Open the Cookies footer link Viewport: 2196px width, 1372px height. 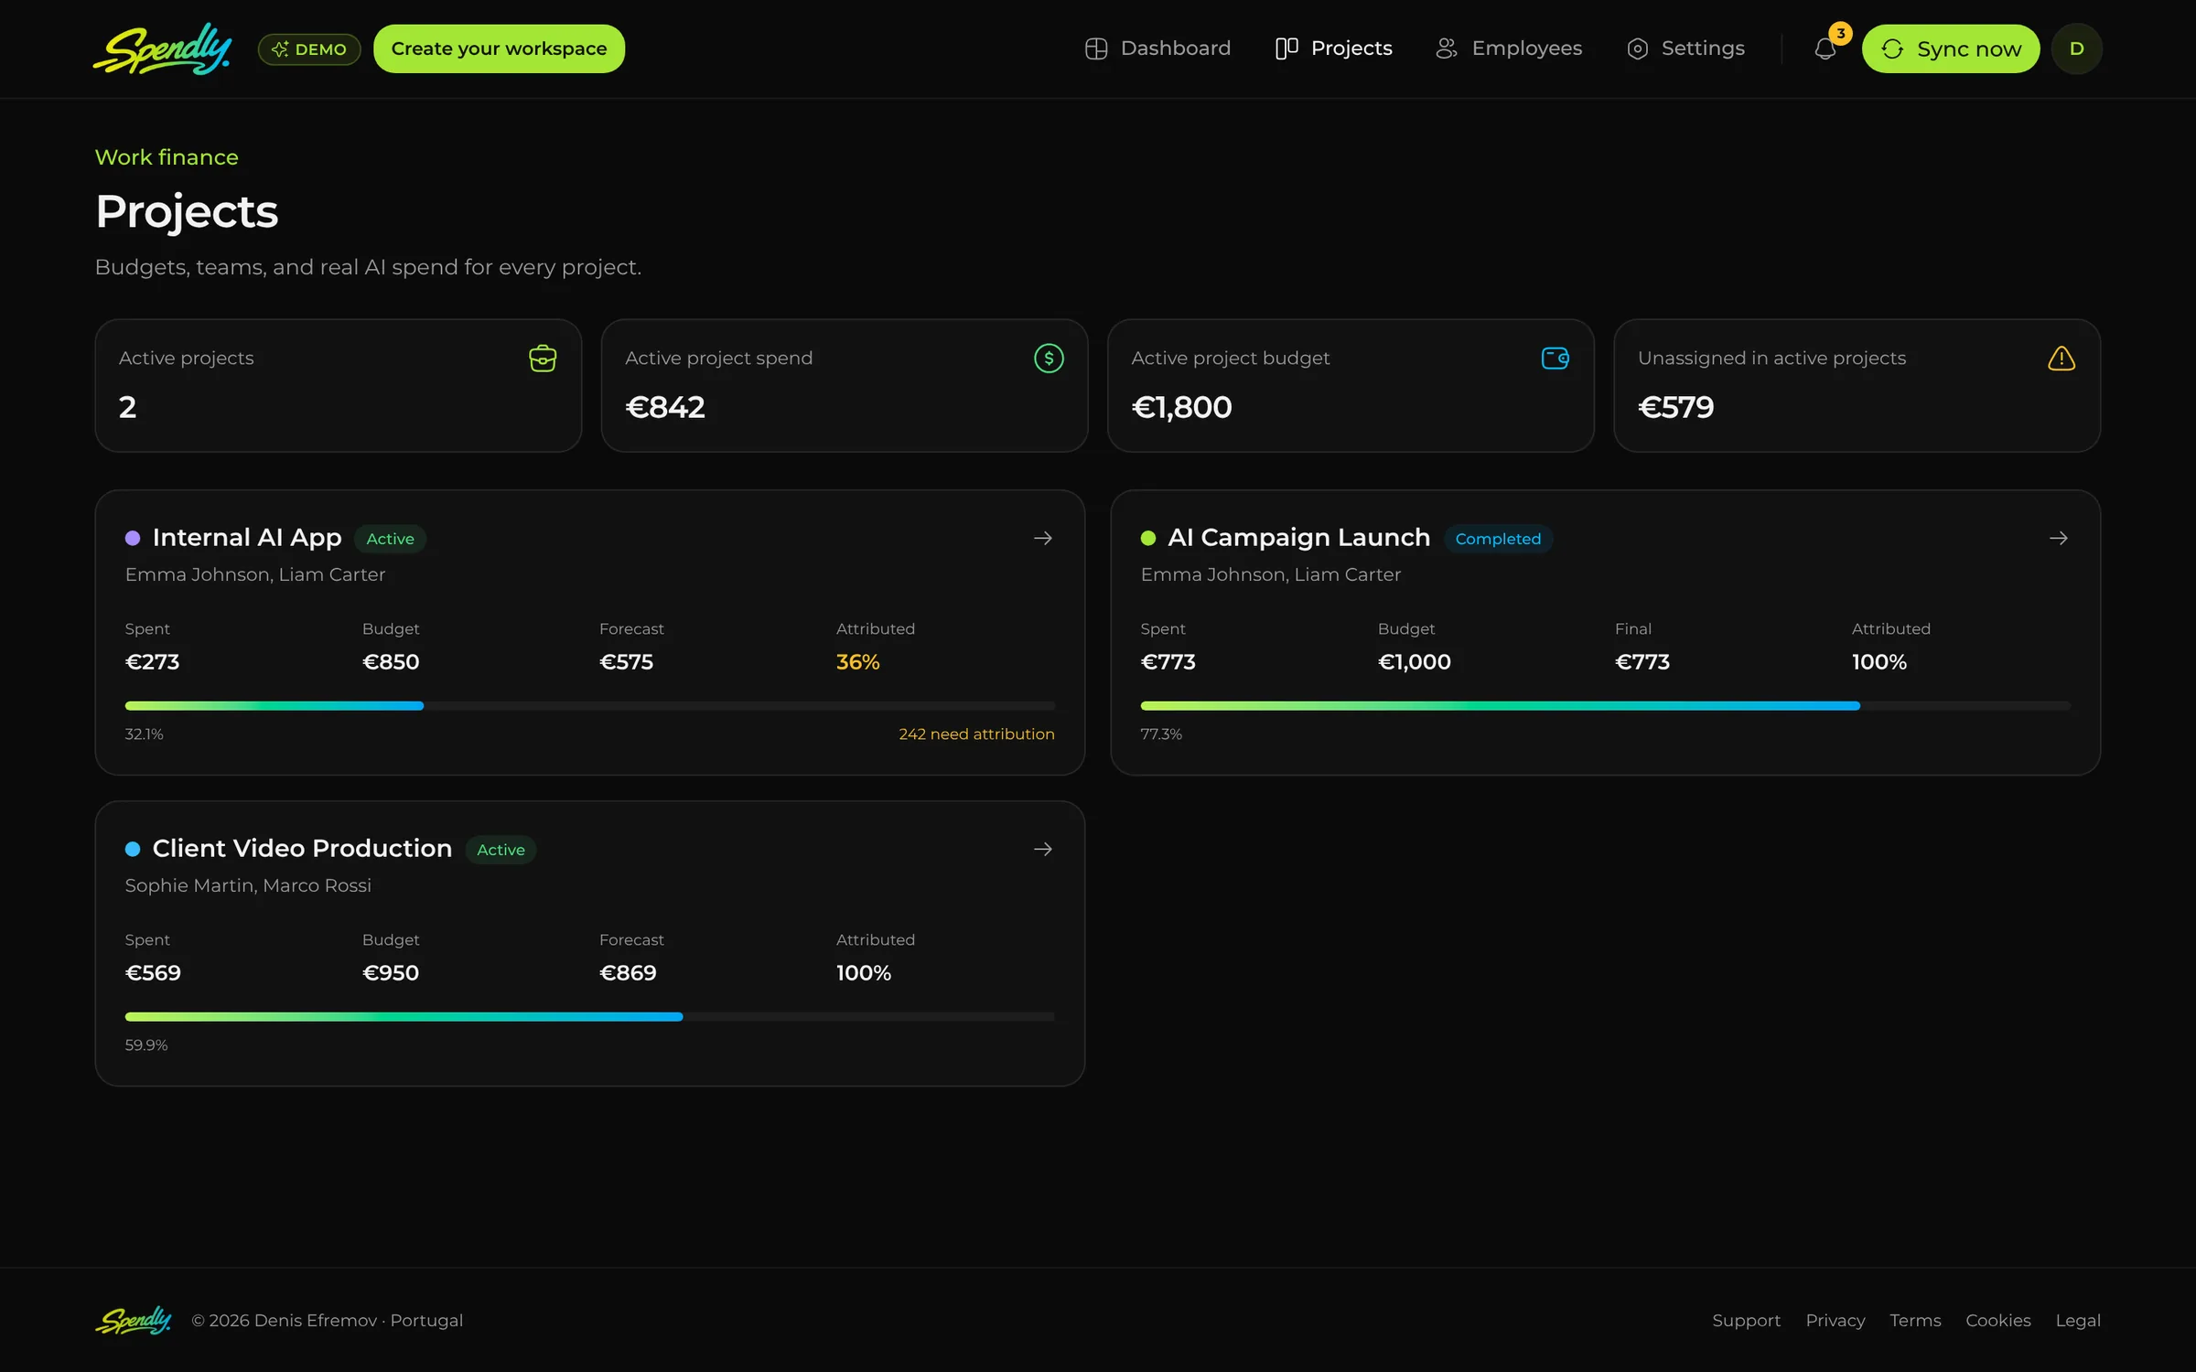[x=1997, y=1320]
